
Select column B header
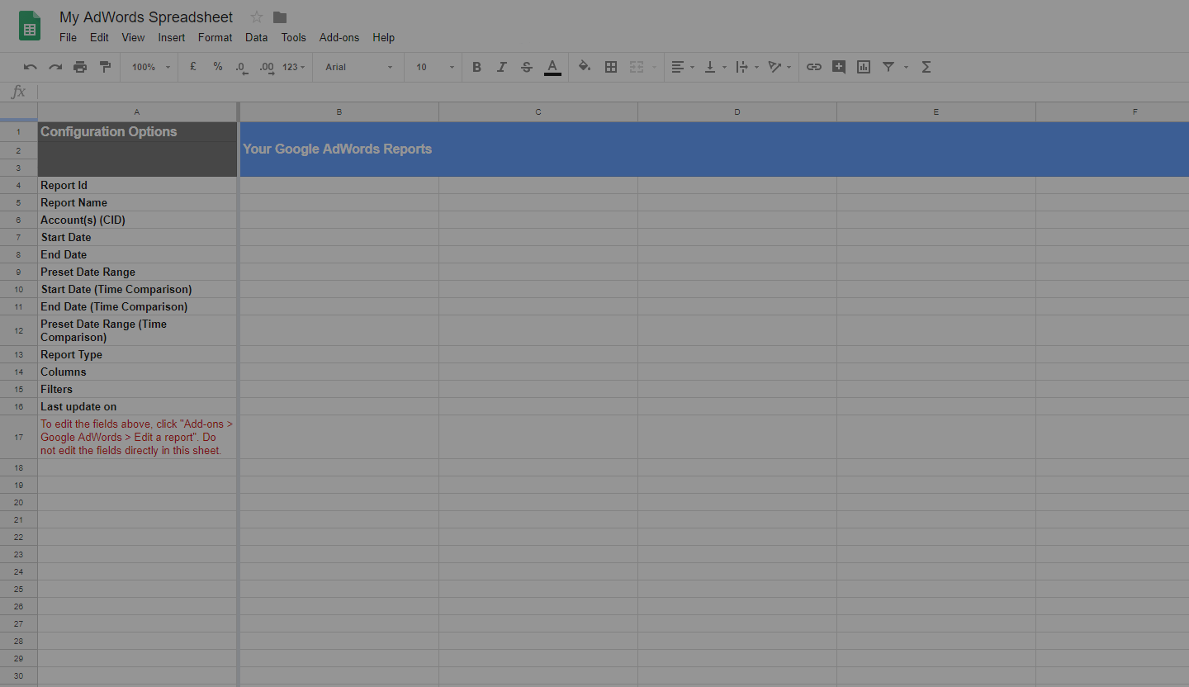[339, 111]
